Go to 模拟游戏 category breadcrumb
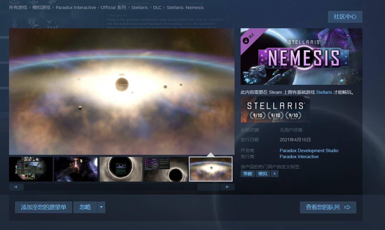Screen dimensions: 385x230 [x=42, y=7]
